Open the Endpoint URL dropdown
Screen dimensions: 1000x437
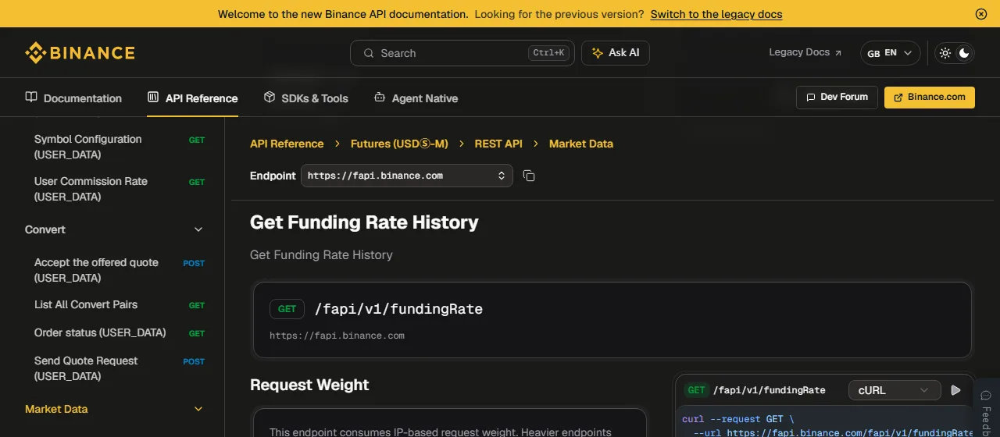[x=407, y=176]
